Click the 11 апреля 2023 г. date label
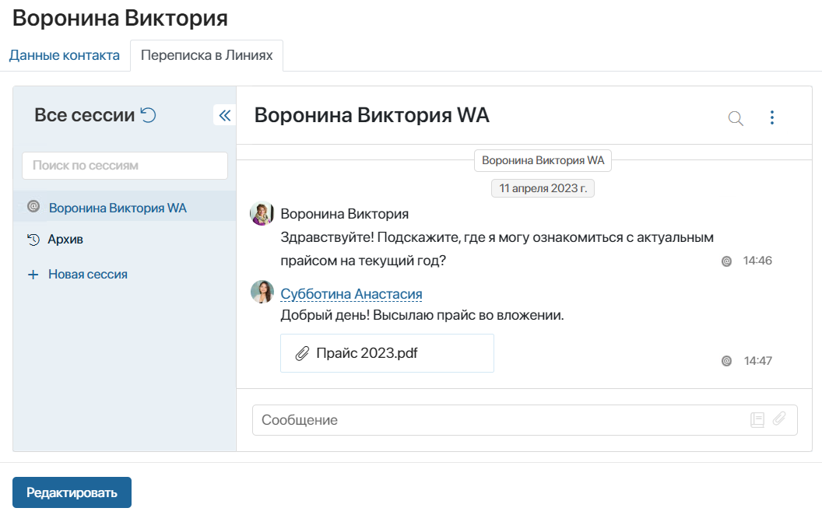 (x=543, y=188)
